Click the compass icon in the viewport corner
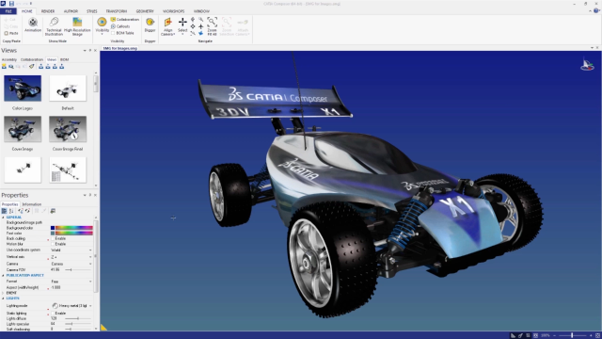The width and height of the screenshot is (602, 339). [587, 65]
